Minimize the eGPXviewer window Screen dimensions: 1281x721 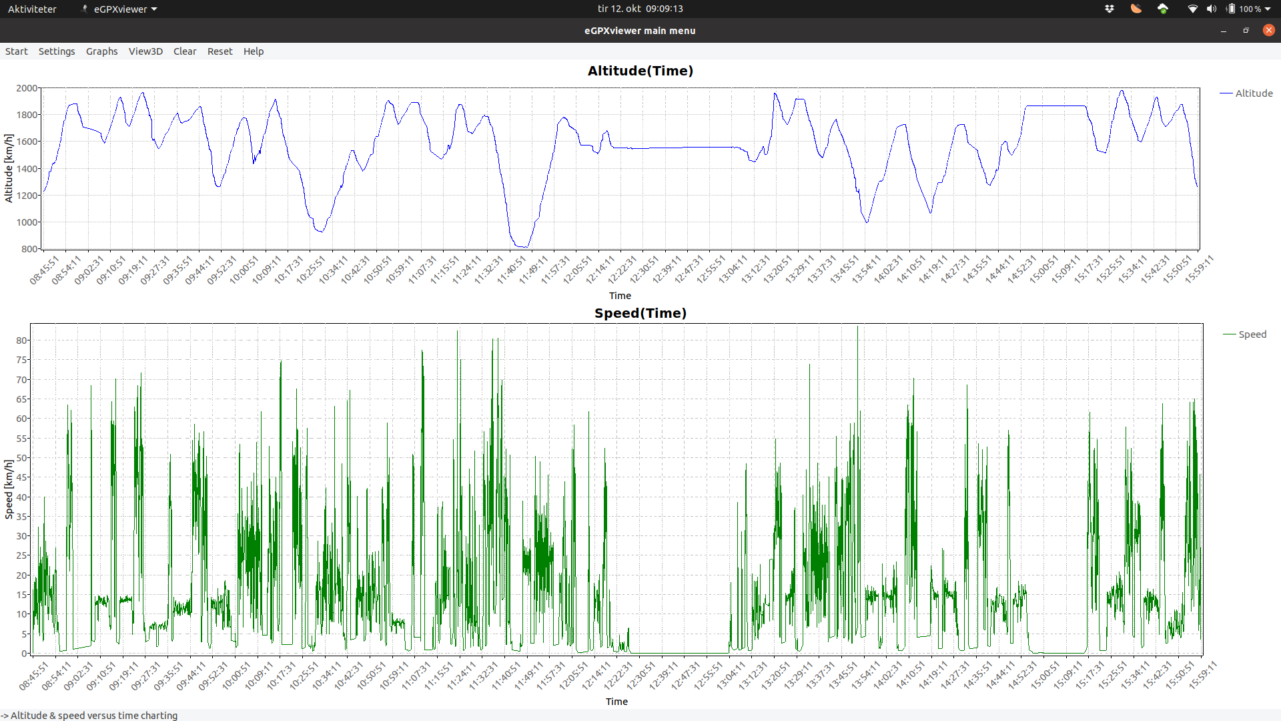pos(1224,31)
